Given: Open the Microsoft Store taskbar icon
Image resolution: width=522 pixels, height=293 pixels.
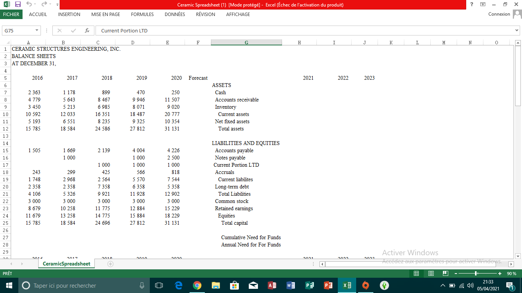Looking at the screenshot, I should (235, 285).
